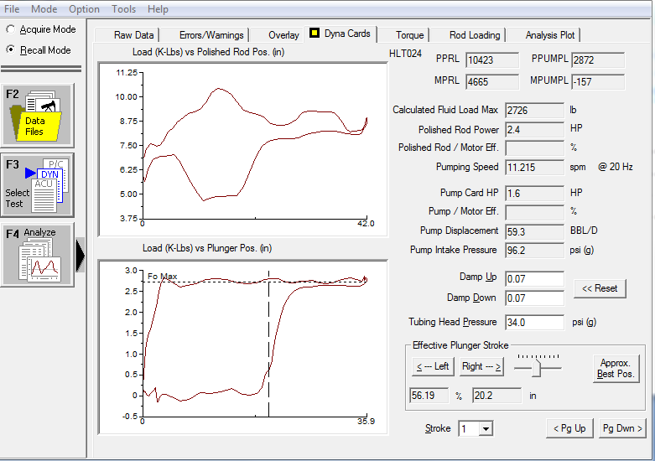Screen dimensions: 655x461
Task: Click the <-- Left stroke button
Action: (433, 366)
